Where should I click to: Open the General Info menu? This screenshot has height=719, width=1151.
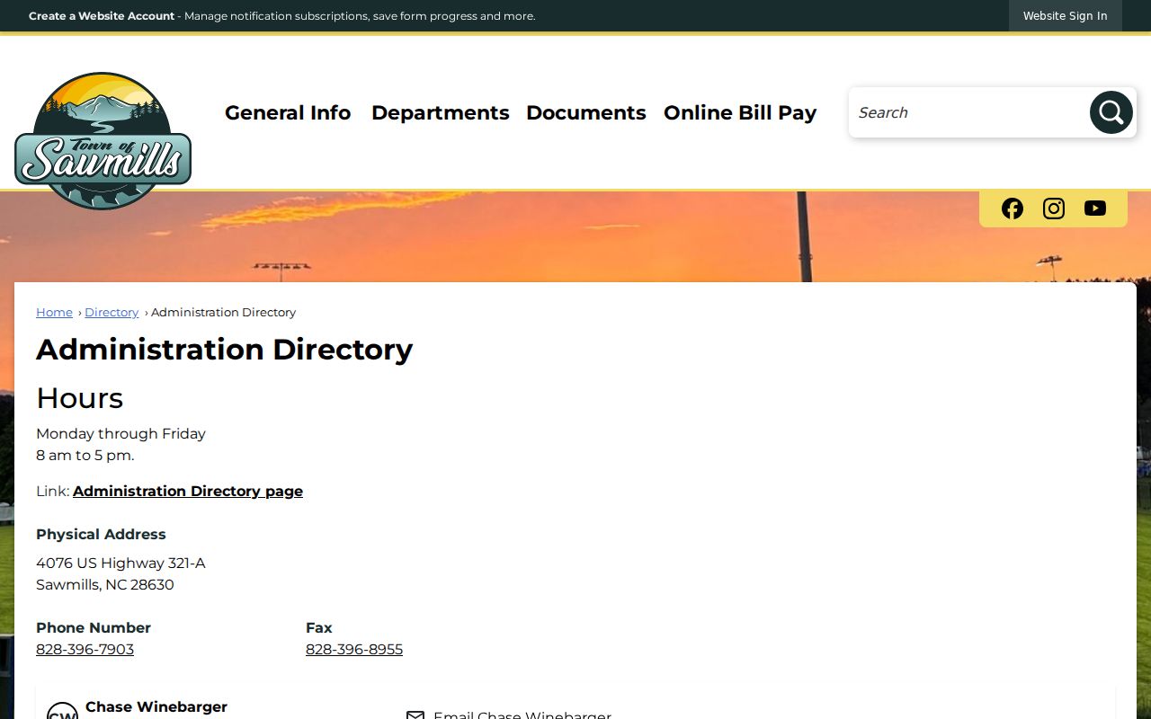[x=288, y=112]
